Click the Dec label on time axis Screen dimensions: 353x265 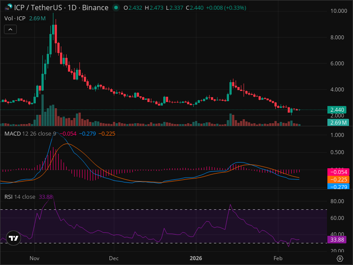114,258
